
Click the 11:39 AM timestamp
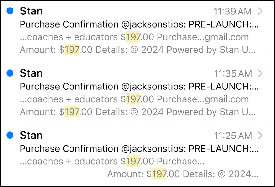(x=232, y=12)
